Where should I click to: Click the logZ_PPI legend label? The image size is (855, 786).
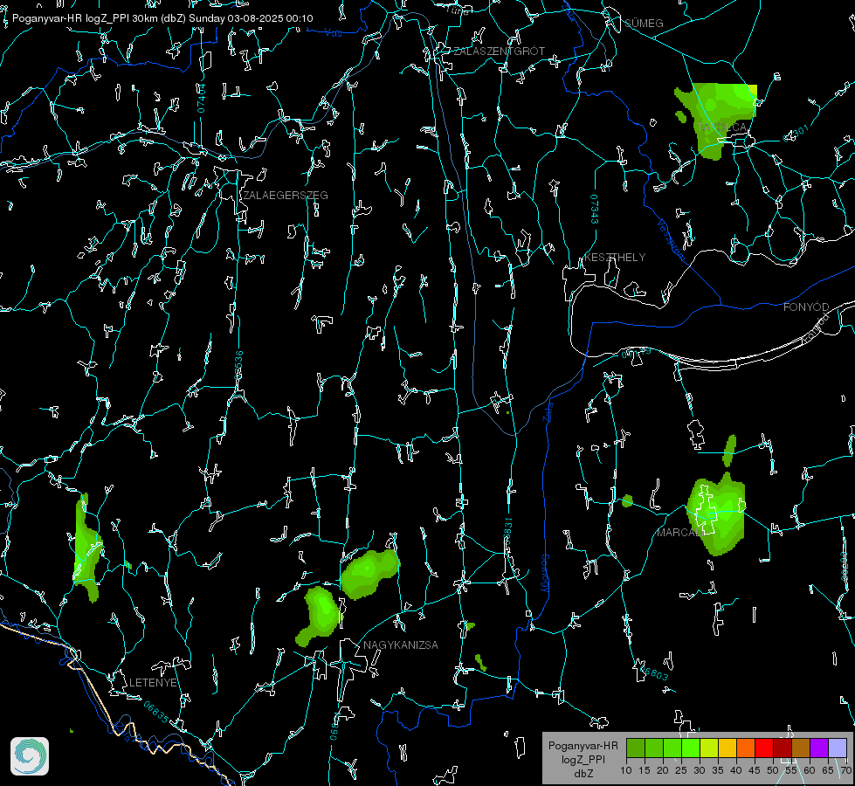click(x=583, y=759)
